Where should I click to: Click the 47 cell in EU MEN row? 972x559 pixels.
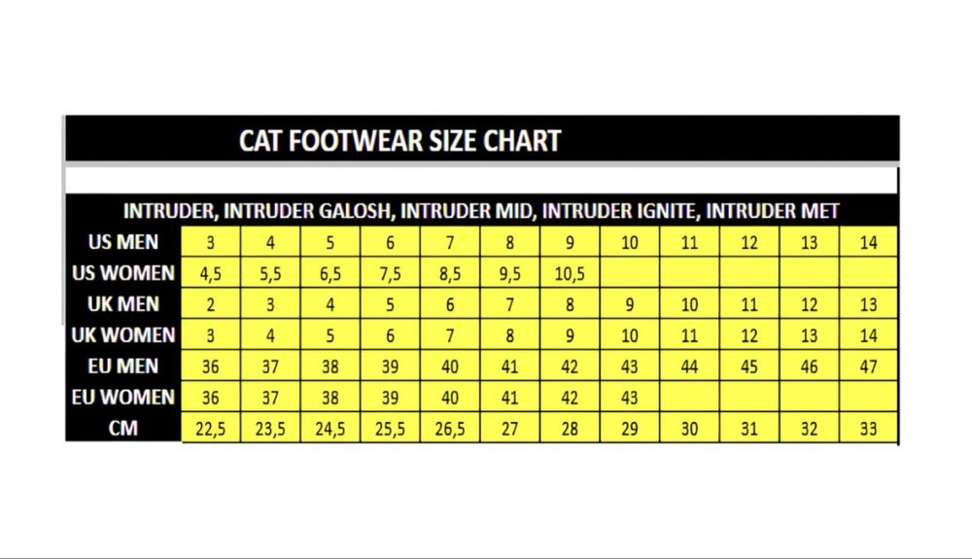click(x=868, y=367)
